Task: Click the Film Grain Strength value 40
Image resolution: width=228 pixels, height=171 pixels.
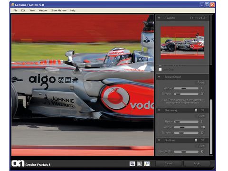Action: pyautogui.click(x=202, y=152)
